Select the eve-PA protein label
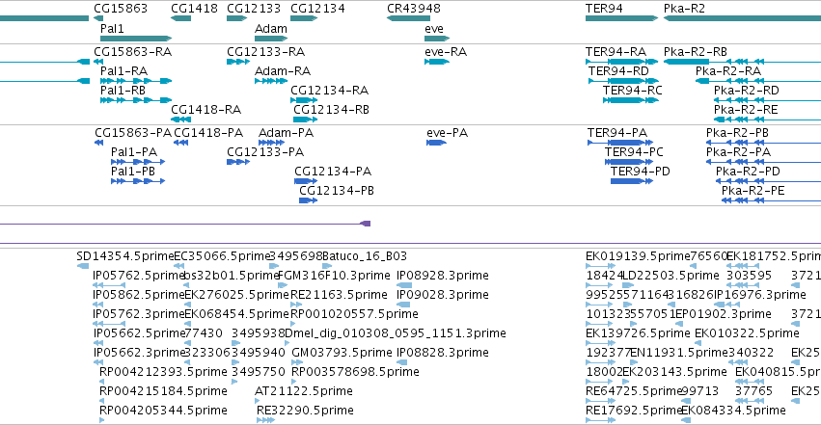The width and height of the screenshot is (821, 425). click(447, 133)
